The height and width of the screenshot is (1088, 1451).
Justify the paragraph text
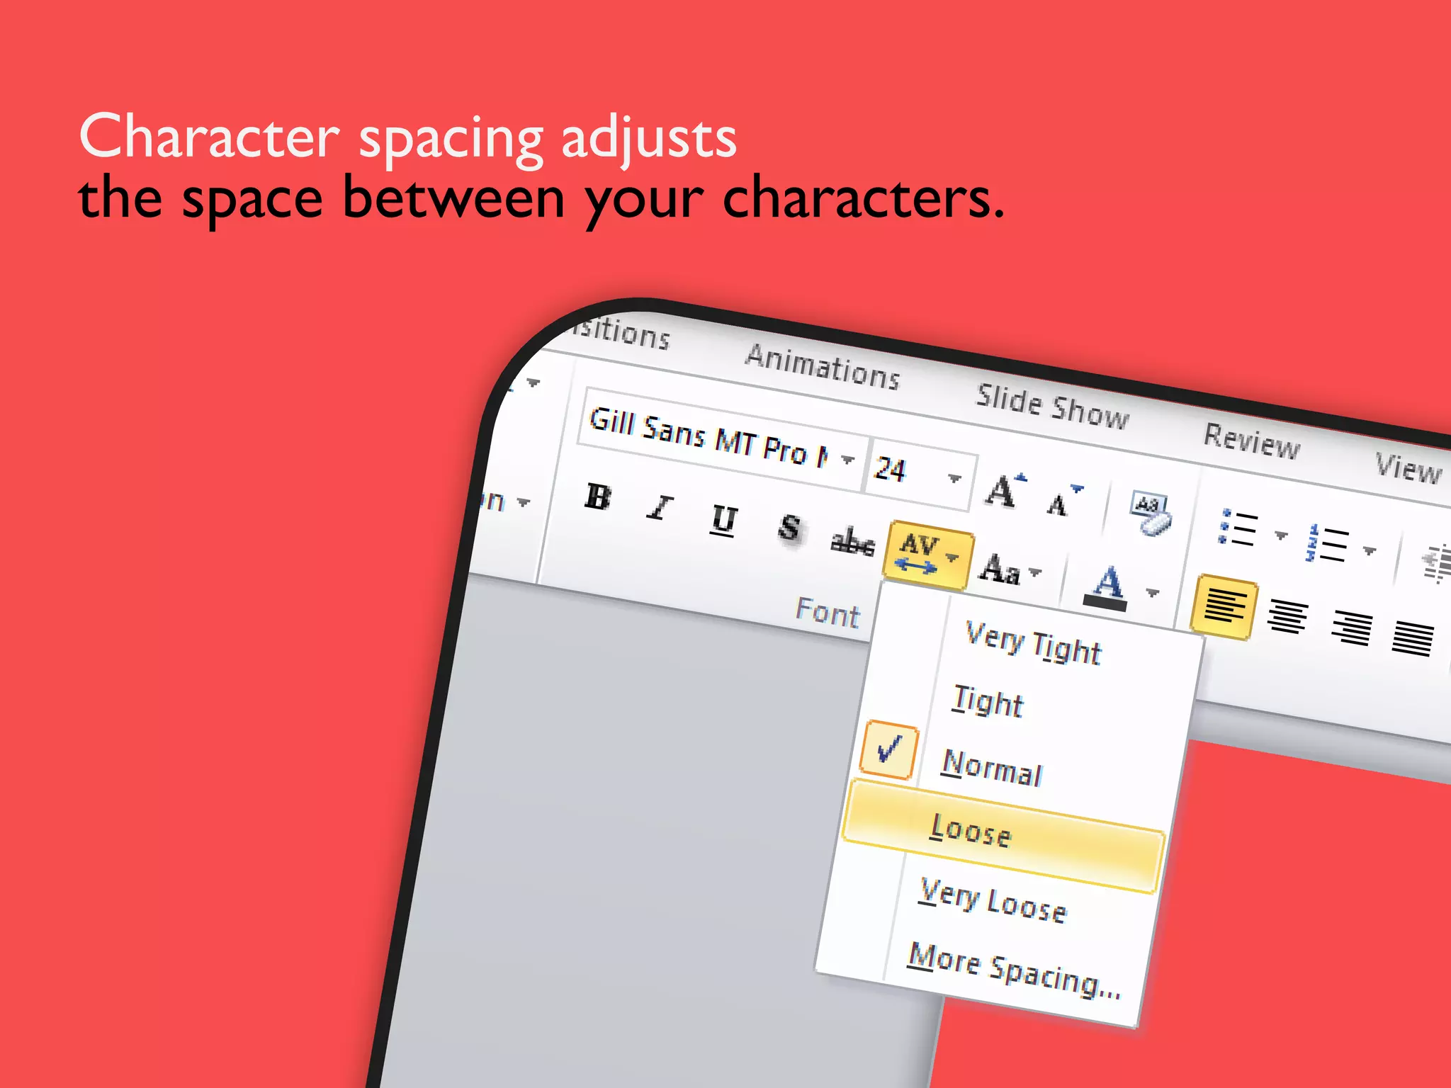pyautogui.click(x=1413, y=638)
